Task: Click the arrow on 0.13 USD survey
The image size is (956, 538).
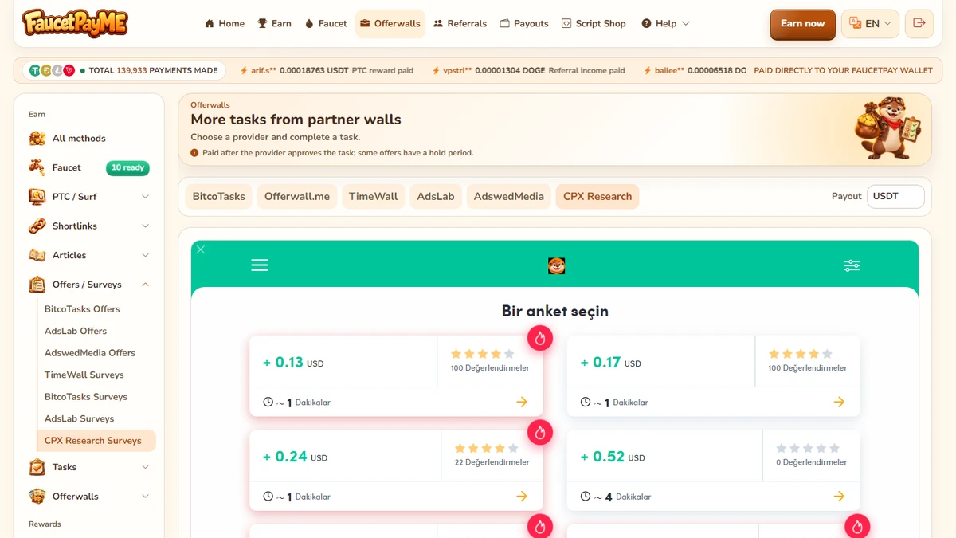Action: [x=522, y=402]
